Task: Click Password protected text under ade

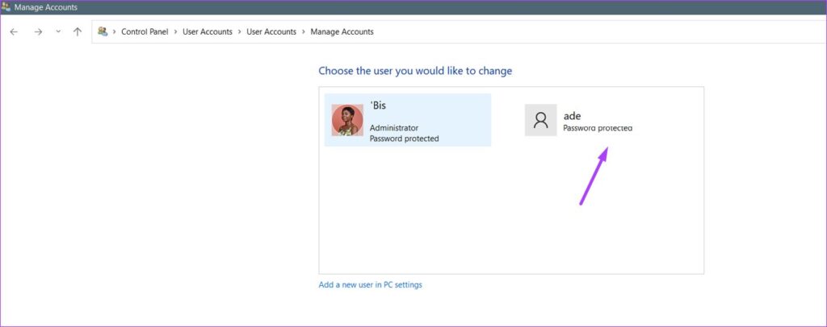Action: pyautogui.click(x=598, y=128)
